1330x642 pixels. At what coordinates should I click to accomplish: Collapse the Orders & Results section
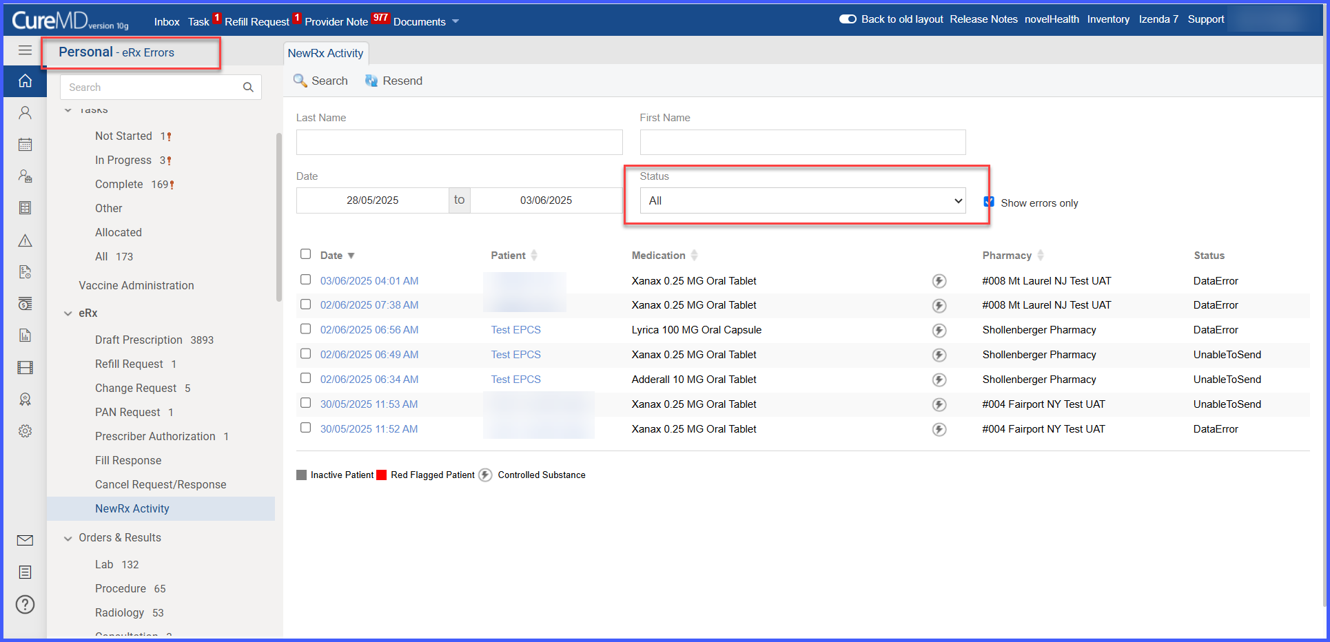pos(68,538)
